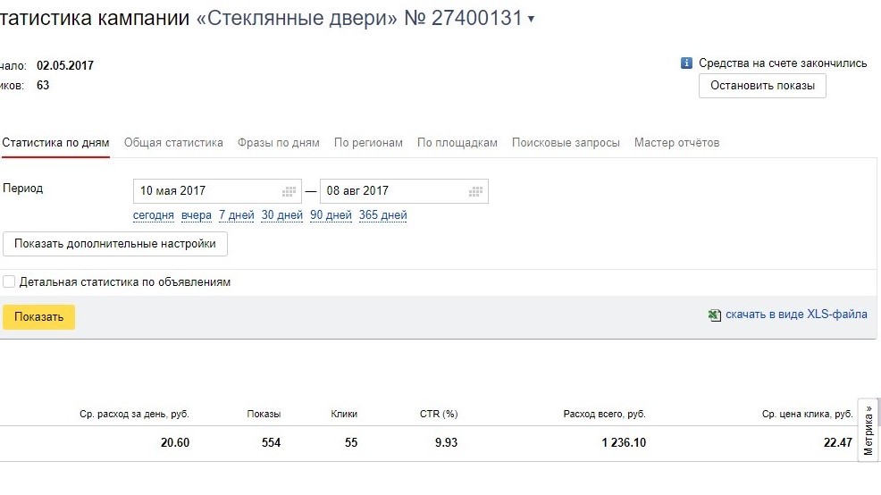
Task: Expand the Метрика side panel
Action: pos(868,430)
